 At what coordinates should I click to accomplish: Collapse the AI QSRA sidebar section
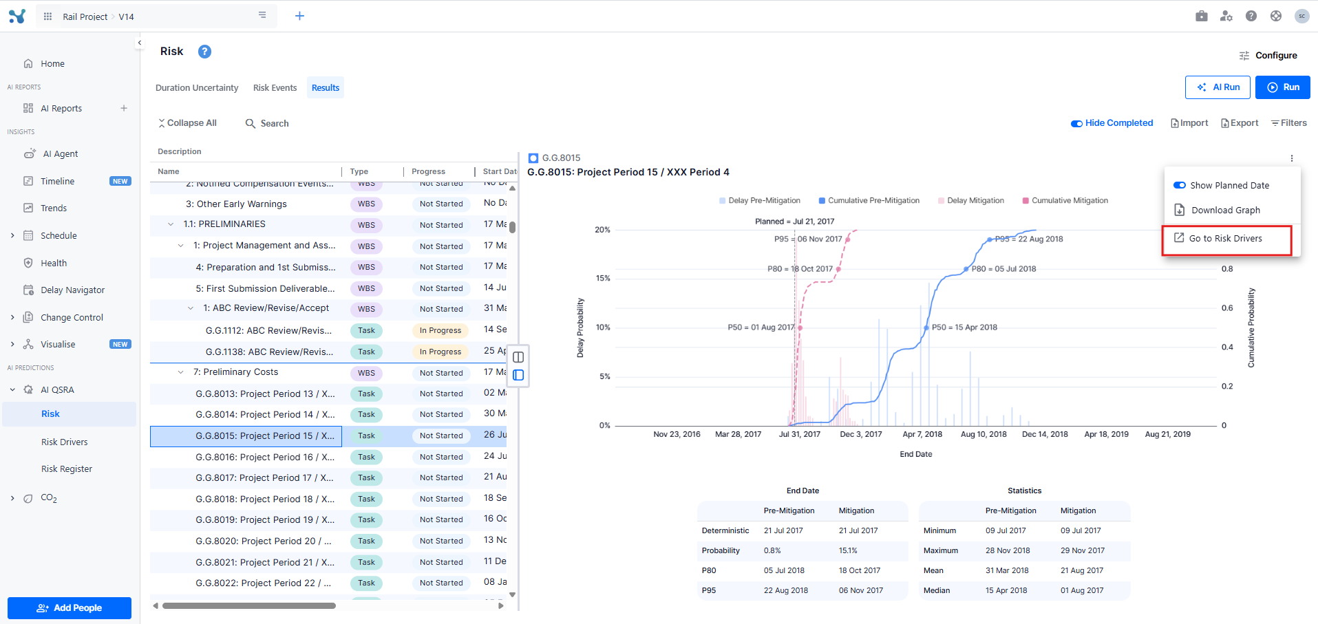point(12,389)
